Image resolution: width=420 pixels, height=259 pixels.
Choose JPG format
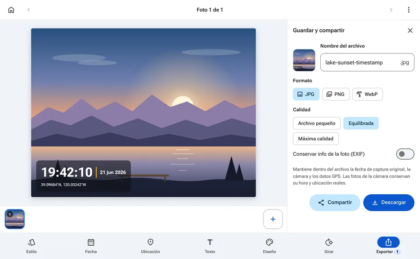click(306, 94)
